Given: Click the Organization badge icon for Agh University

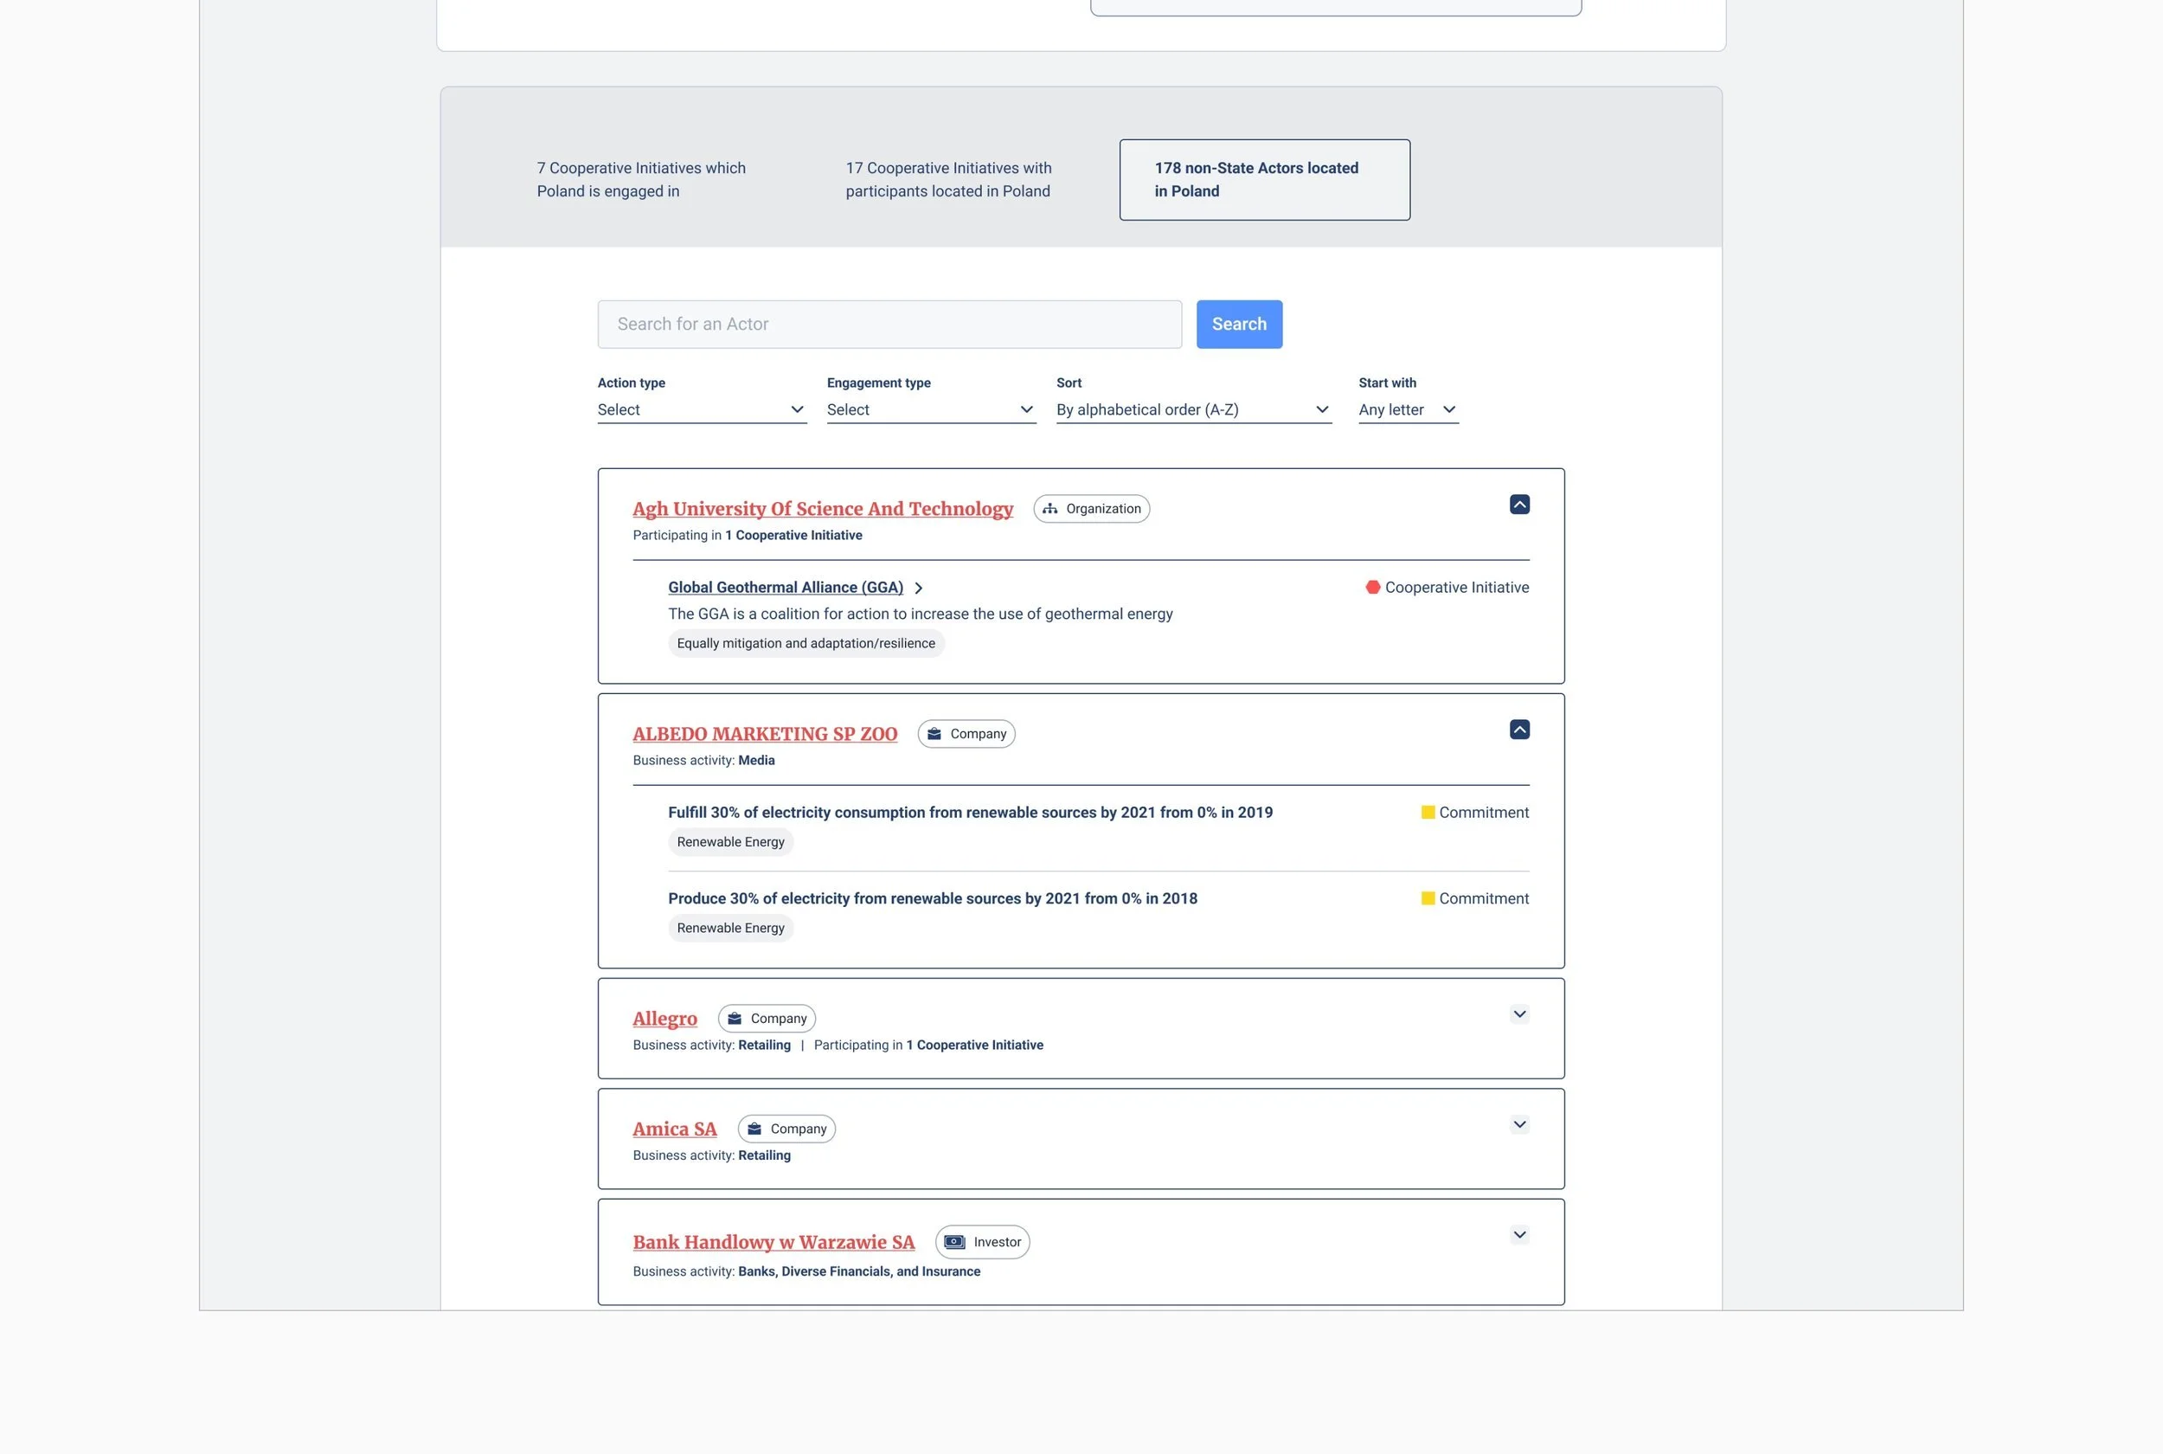Looking at the screenshot, I should click(x=1049, y=508).
